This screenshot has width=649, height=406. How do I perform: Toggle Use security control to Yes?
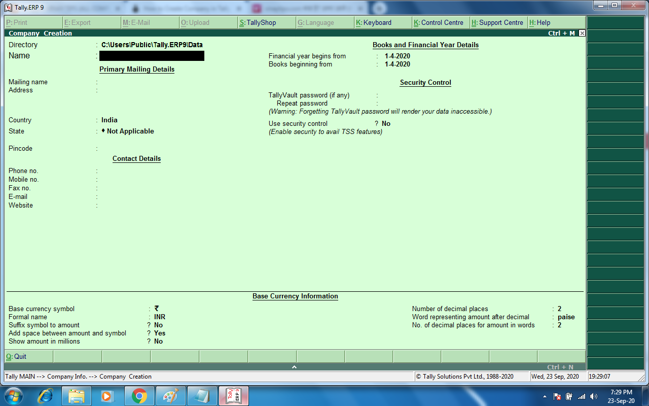(386, 123)
